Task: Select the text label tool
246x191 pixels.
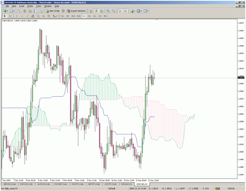Action: (49, 16)
